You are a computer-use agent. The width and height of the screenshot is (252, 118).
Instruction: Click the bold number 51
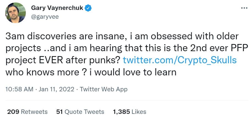coord(59,112)
